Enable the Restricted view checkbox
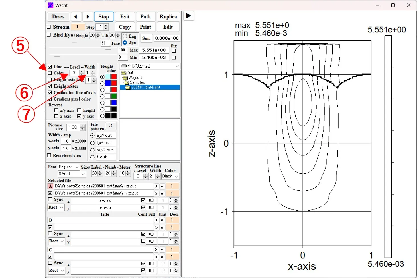This screenshot has height=278, width=417. [x=49, y=155]
